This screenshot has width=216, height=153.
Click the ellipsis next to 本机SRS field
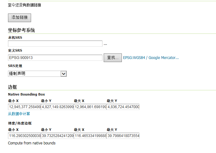tap(105, 44)
